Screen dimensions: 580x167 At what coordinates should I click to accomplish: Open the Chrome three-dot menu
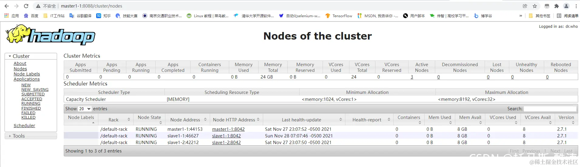(x=576, y=6)
